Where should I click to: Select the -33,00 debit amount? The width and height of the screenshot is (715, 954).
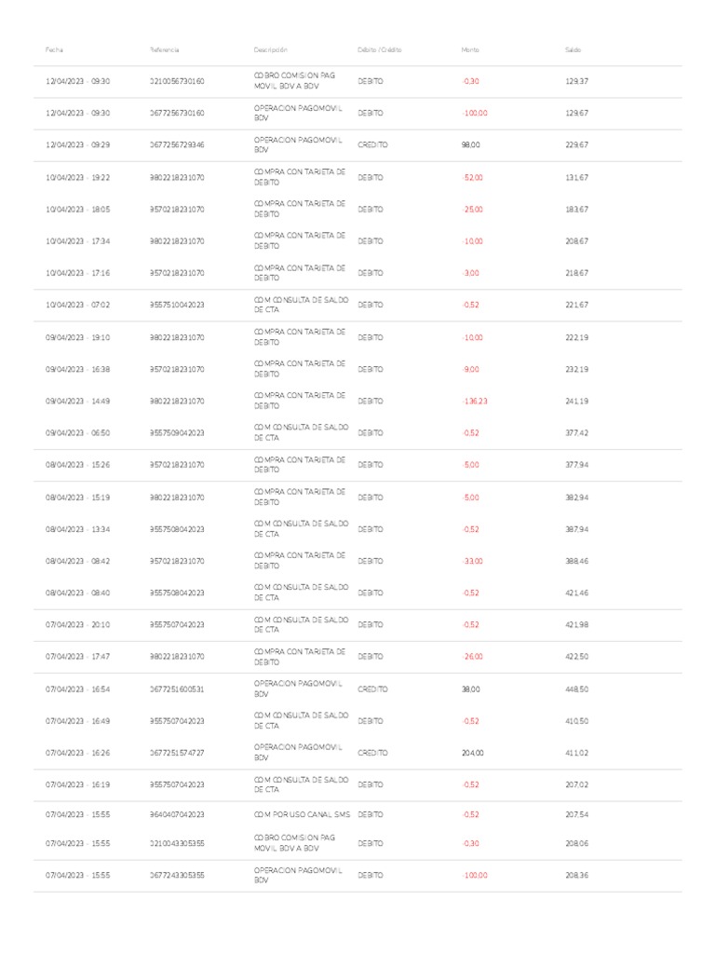[x=473, y=561]
